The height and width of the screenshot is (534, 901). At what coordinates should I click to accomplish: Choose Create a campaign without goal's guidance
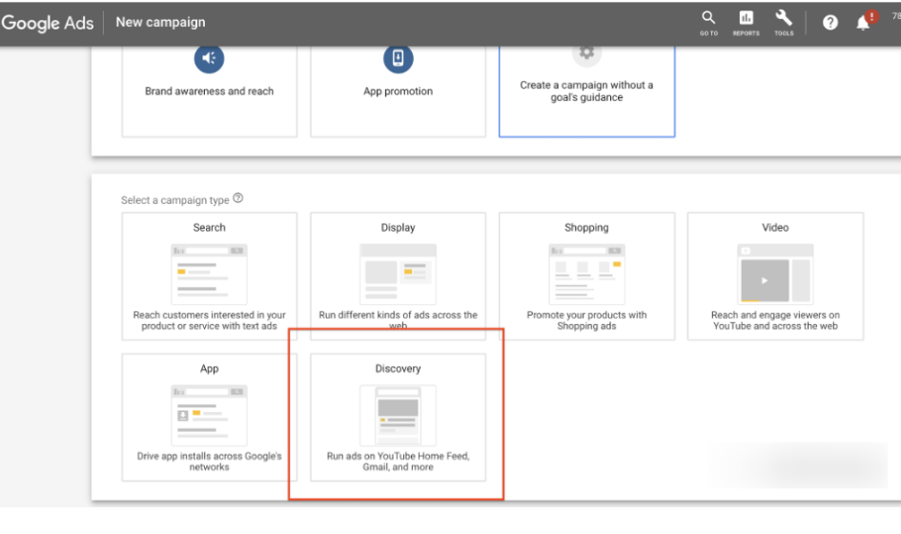(586, 91)
